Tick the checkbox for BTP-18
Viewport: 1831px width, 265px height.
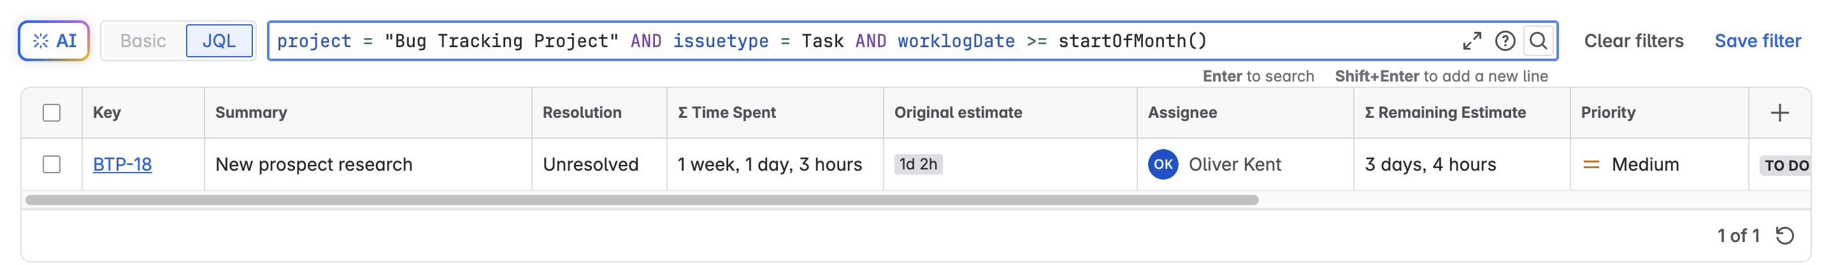point(52,165)
